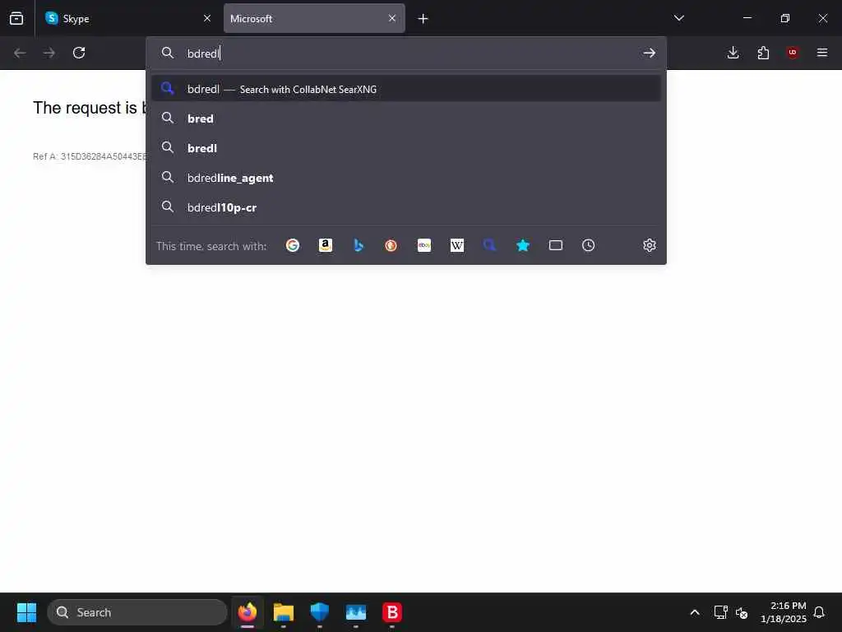Show hidden system tray icons

(694, 612)
